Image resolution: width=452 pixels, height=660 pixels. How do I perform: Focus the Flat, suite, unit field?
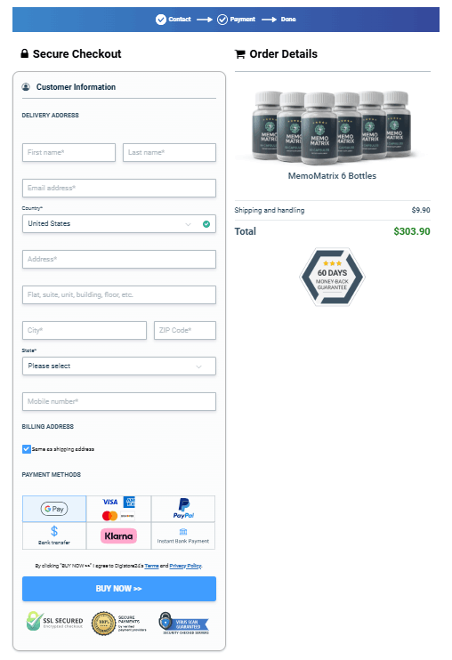point(119,295)
